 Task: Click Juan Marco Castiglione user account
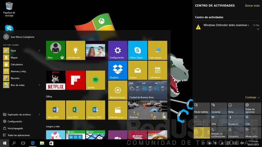[x=19, y=37]
